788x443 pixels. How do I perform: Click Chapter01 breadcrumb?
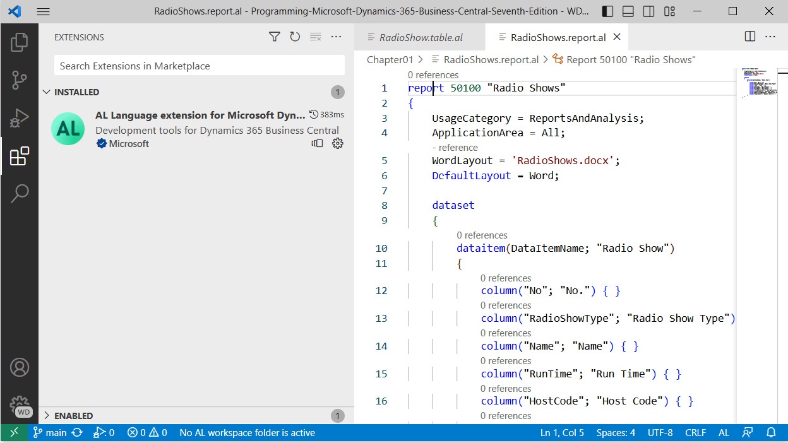(390, 59)
